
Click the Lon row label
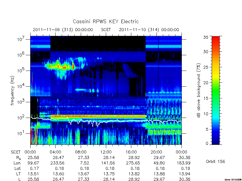[x=17, y=163]
